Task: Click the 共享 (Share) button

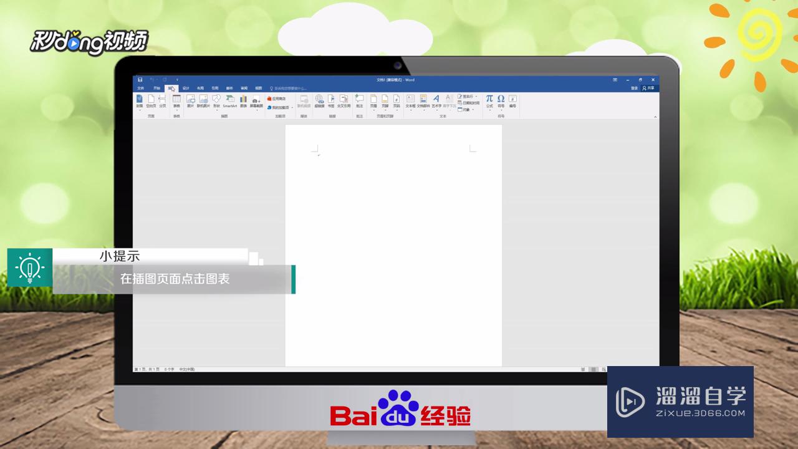Action: 648,87
